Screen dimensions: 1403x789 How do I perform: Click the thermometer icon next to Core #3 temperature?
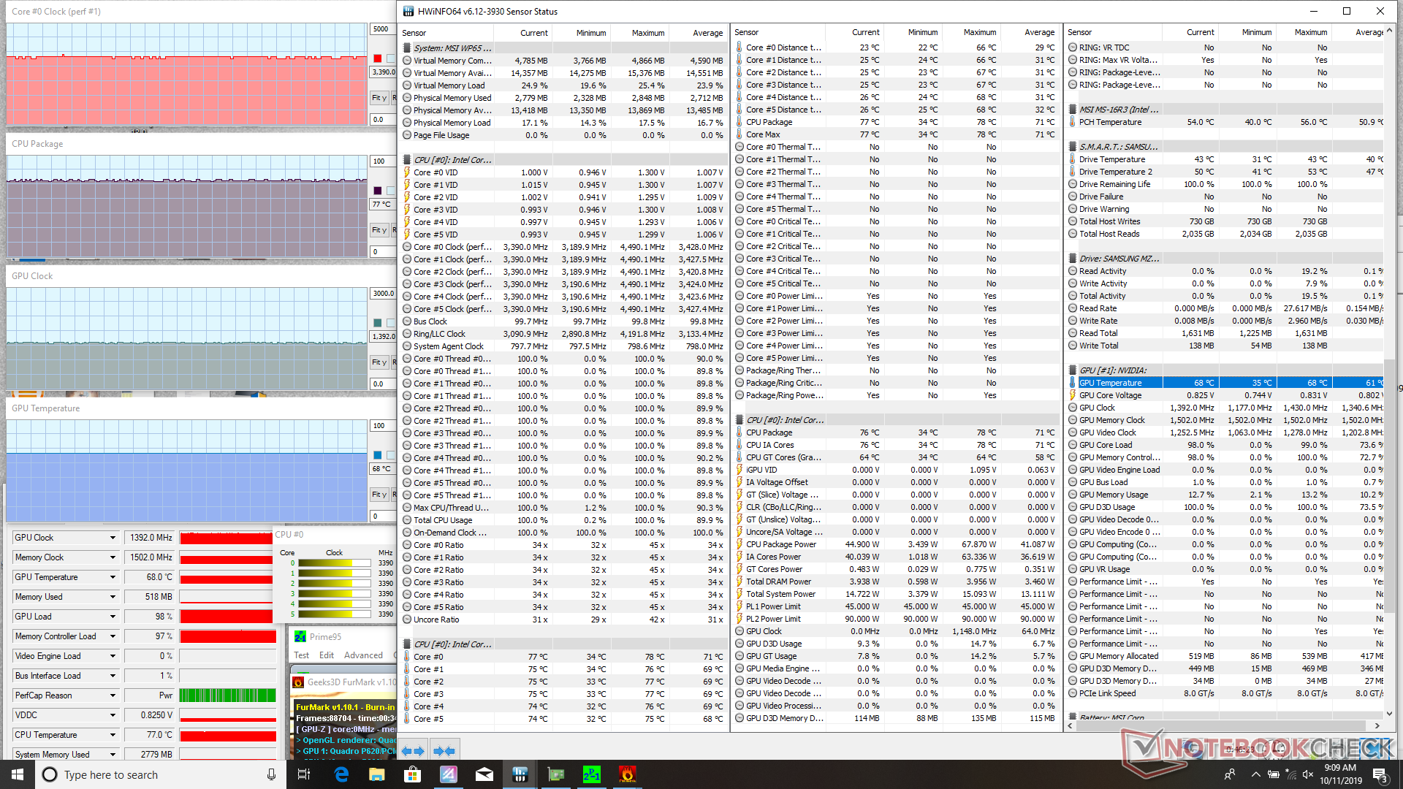point(407,694)
